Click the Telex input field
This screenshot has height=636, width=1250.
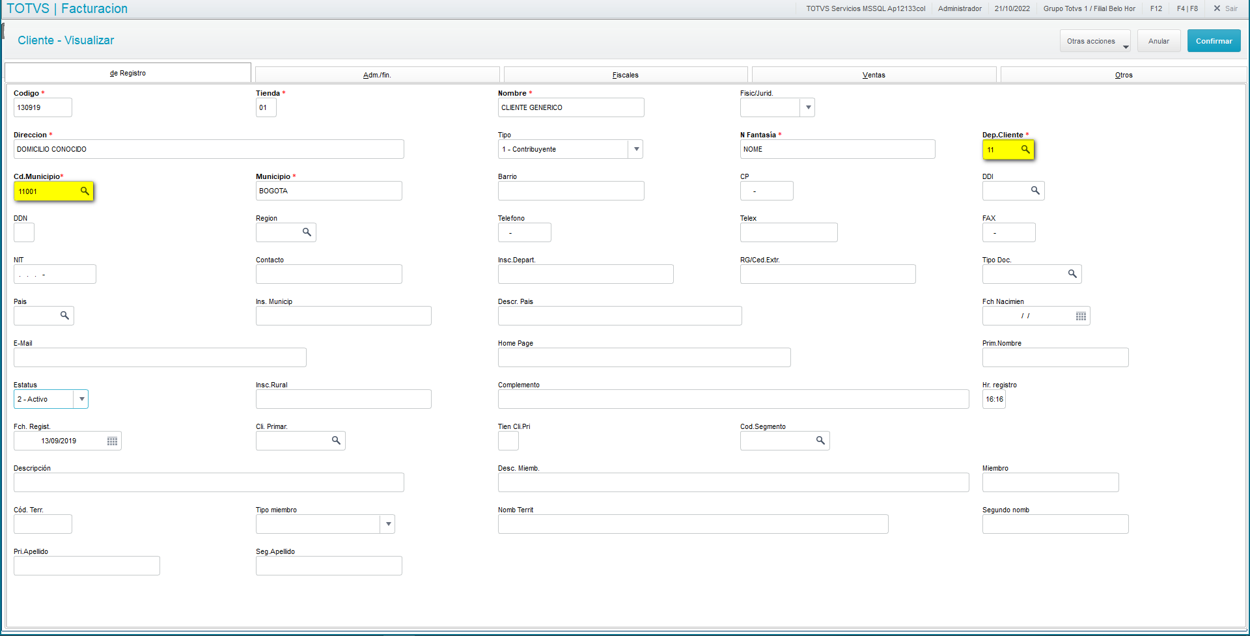[789, 232]
